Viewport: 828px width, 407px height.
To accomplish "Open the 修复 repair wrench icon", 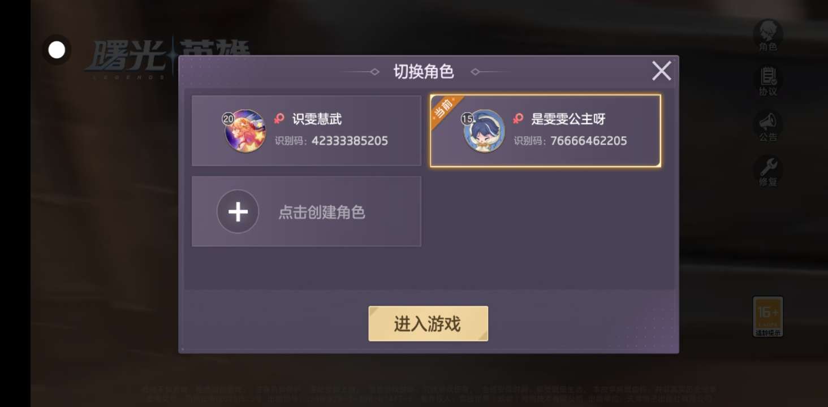I will point(768,171).
